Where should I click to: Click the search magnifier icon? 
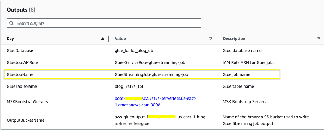point(11,23)
